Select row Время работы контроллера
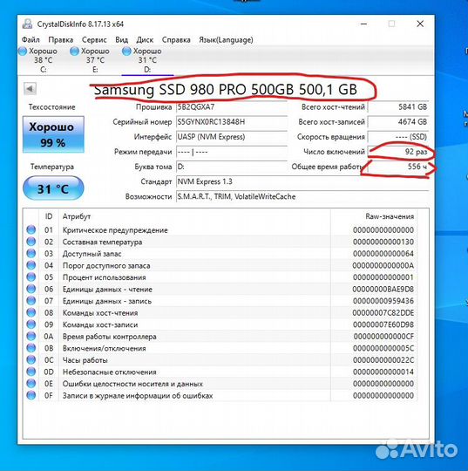Viewport: 468px width, 471px height. (x=220, y=336)
